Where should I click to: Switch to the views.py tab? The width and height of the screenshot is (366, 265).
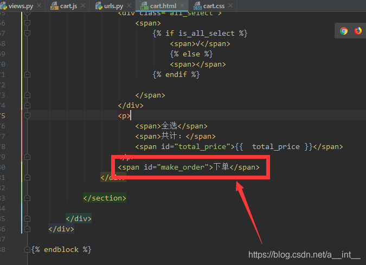[21, 6]
